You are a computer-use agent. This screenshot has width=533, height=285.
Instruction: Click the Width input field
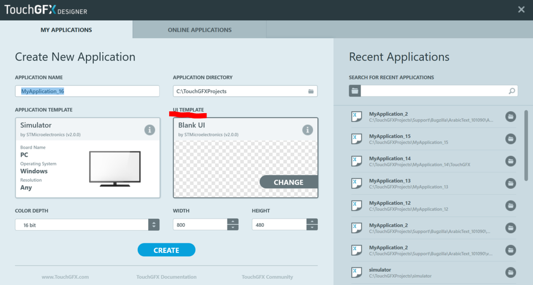(x=200, y=225)
